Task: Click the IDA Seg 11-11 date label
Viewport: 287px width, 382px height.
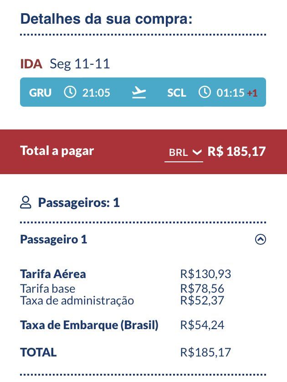Action: click(65, 64)
